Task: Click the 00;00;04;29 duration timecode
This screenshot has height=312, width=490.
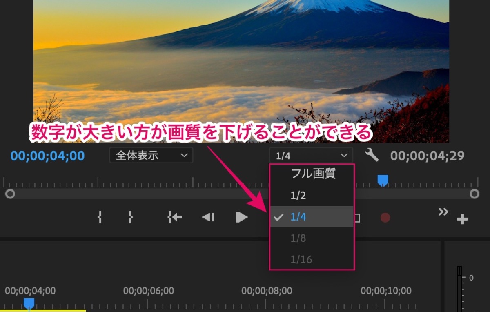Action: click(x=427, y=156)
